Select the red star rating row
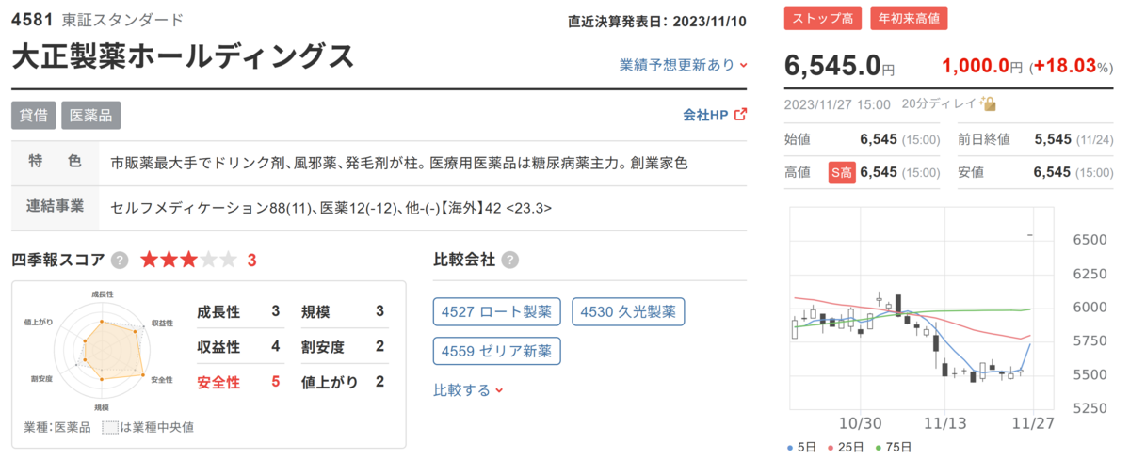This screenshot has width=1130, height=459. (190, 261)
